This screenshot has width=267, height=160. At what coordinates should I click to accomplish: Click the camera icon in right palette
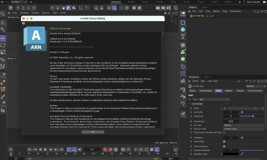(183, 97)
